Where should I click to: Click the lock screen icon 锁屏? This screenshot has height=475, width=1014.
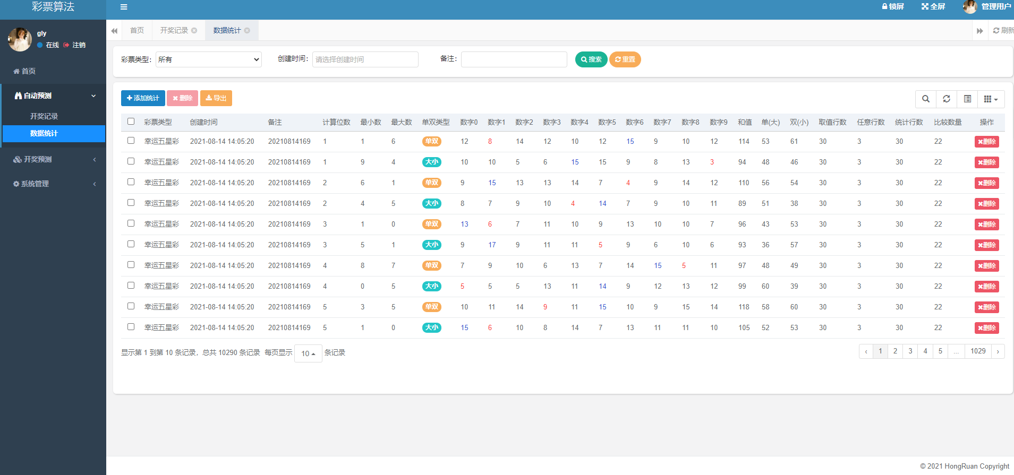tap(893, 6)
